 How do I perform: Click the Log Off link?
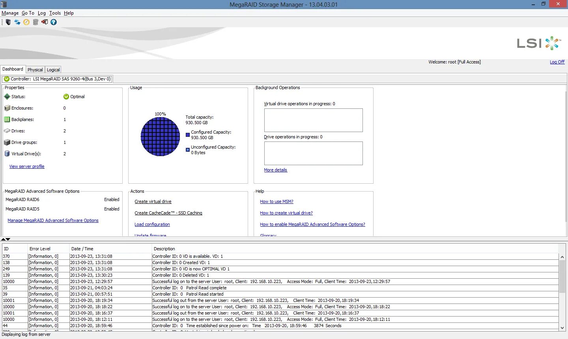coord(557,62)
